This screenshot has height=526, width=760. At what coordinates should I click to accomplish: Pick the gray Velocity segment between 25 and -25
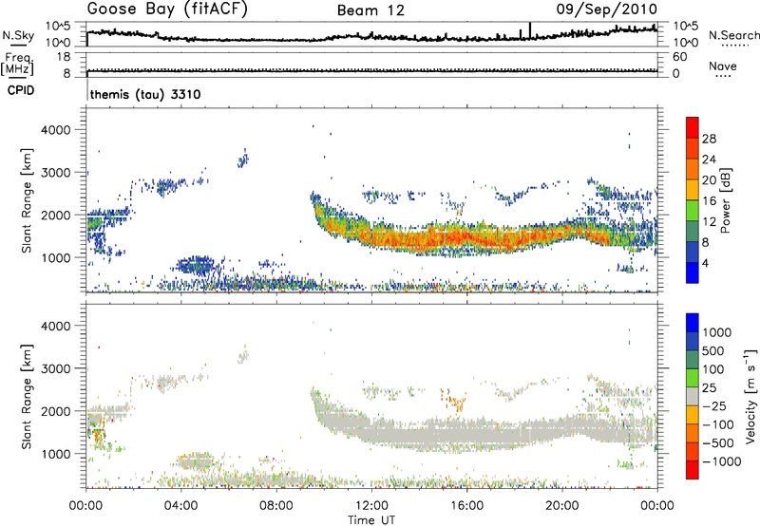coord(693,396)
